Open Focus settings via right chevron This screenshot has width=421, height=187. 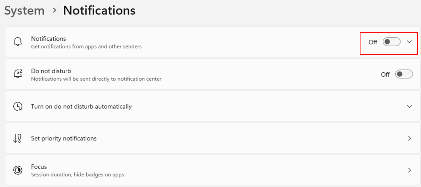409,170
